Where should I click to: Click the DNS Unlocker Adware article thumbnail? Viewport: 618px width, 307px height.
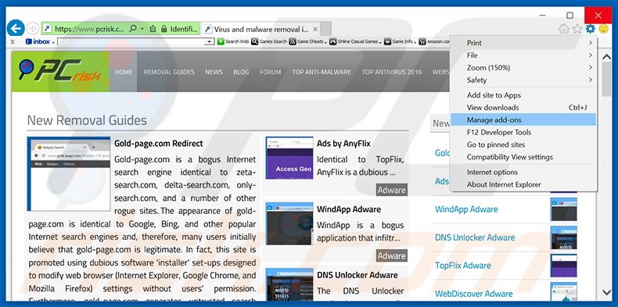(x=289, y=284)
